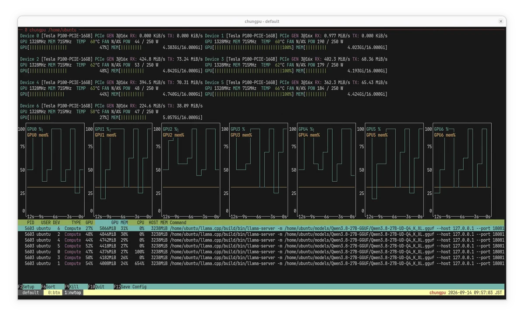This screenshot has width=524, height=319.
Task: Click Device 6 GPU utilization bar at 27%
Action: click(x=65, y=118)
